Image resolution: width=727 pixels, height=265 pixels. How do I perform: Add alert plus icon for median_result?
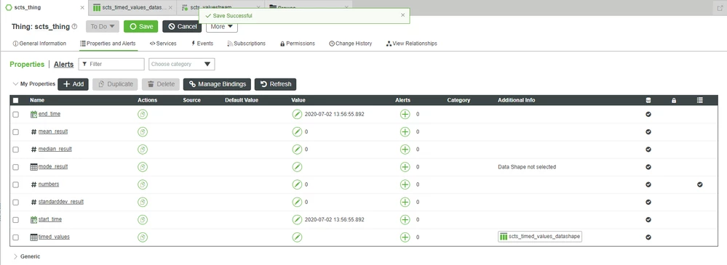[x=405, y=150]
